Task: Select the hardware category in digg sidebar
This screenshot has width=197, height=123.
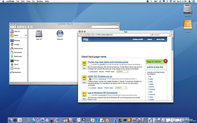Action: [152, 89]
